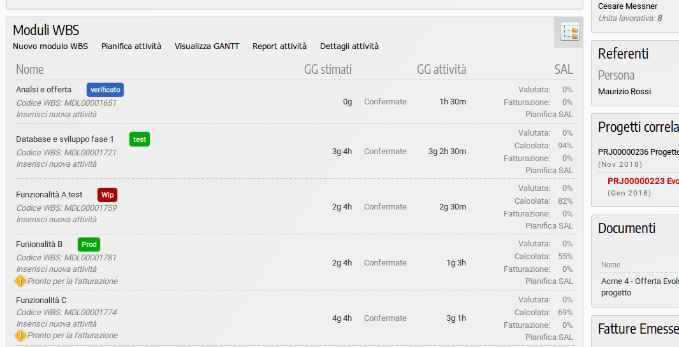
Task: Click warning icon under Funionalità B
Action: coord(20,281)
